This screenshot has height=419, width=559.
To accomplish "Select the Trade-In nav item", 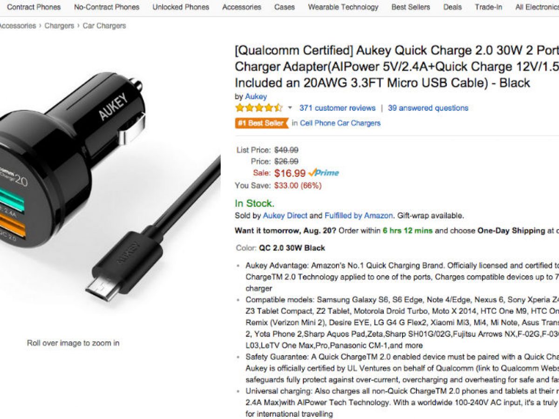I will coord(489,7).
